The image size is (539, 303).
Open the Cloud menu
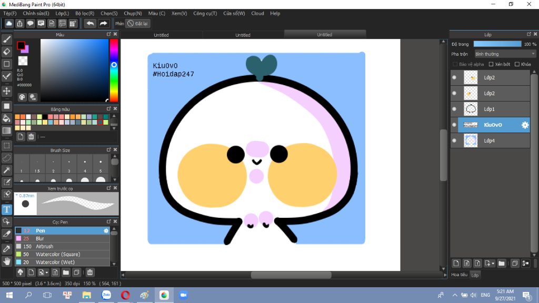tap(257, 13)
